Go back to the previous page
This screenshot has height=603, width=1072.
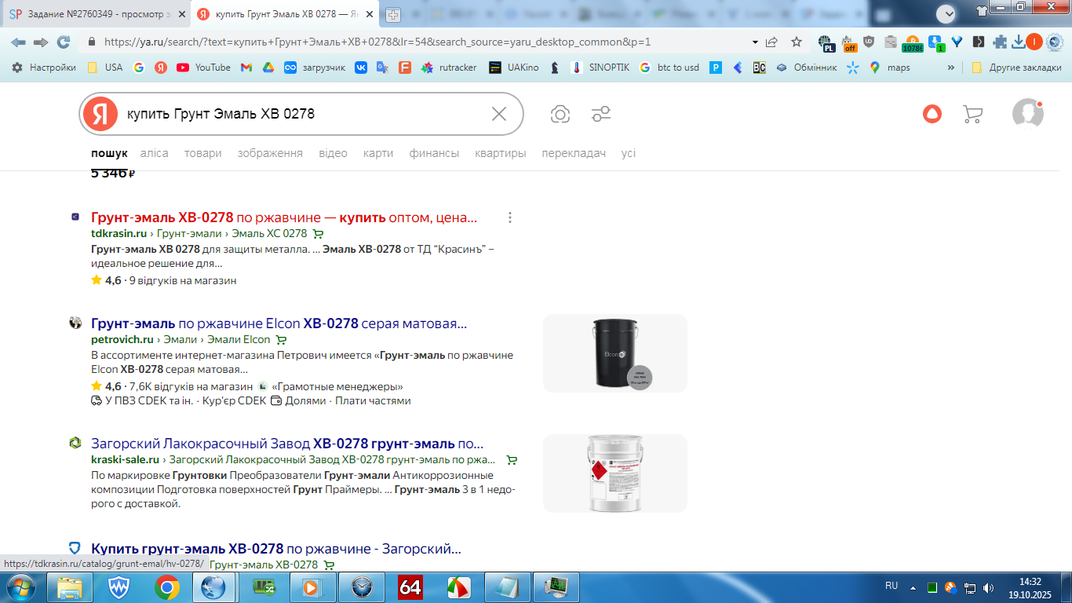pos(18,42)
